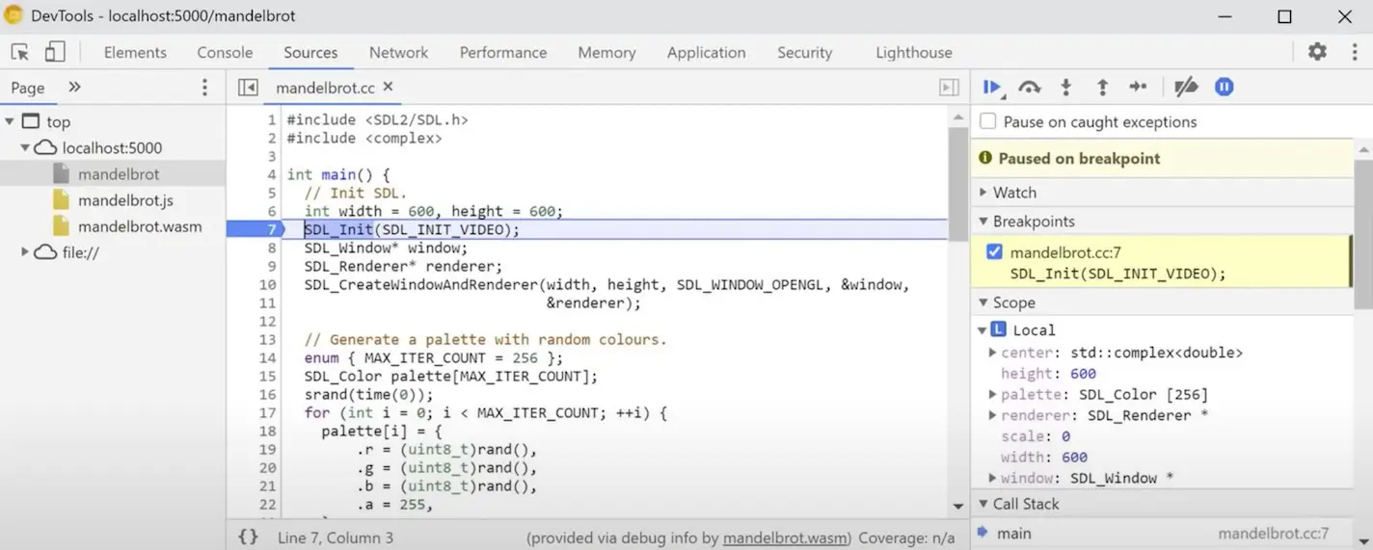Image resolution: width=1373 pixels, height=550 pixels.
Task: Click line number 17 in gutter
Action: pos(268,412)
